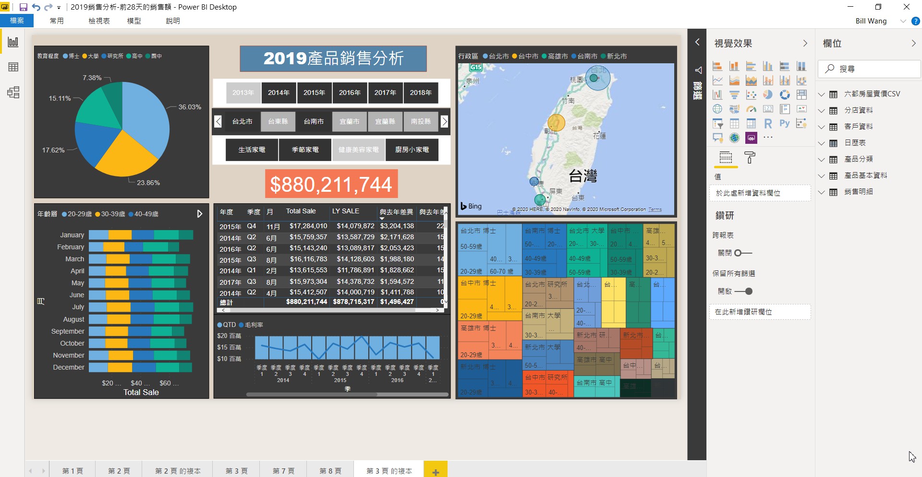Switch to the Fields well pane icon
Screen dimensions: 922x477
click(726, 157)
